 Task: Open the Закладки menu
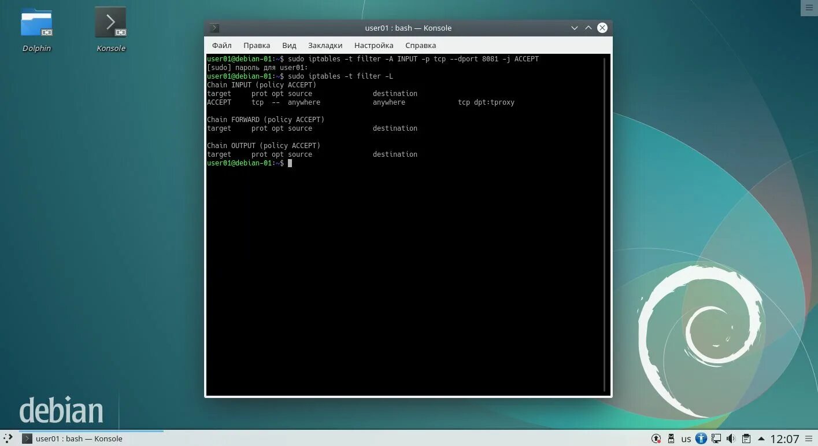tap(325, 45)
